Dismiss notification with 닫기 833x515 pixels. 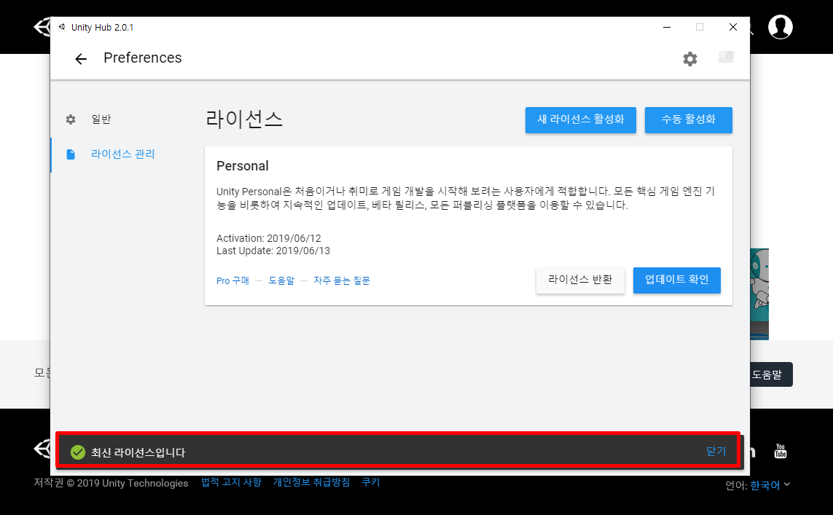(x=716, y=452)
